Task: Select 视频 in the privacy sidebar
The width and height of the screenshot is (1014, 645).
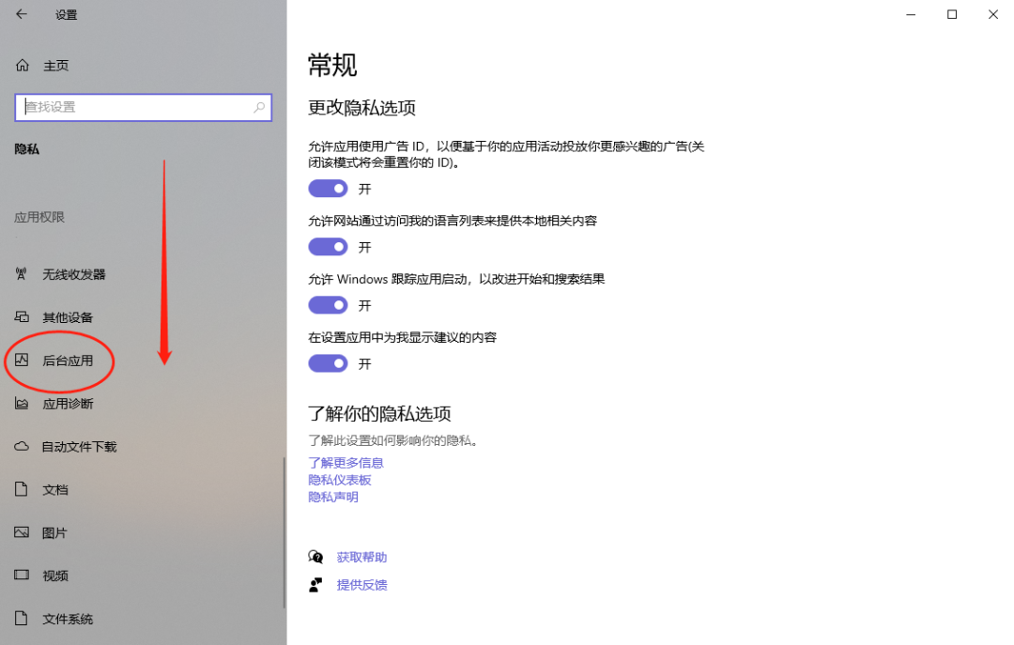Action: tap(55, 576)
